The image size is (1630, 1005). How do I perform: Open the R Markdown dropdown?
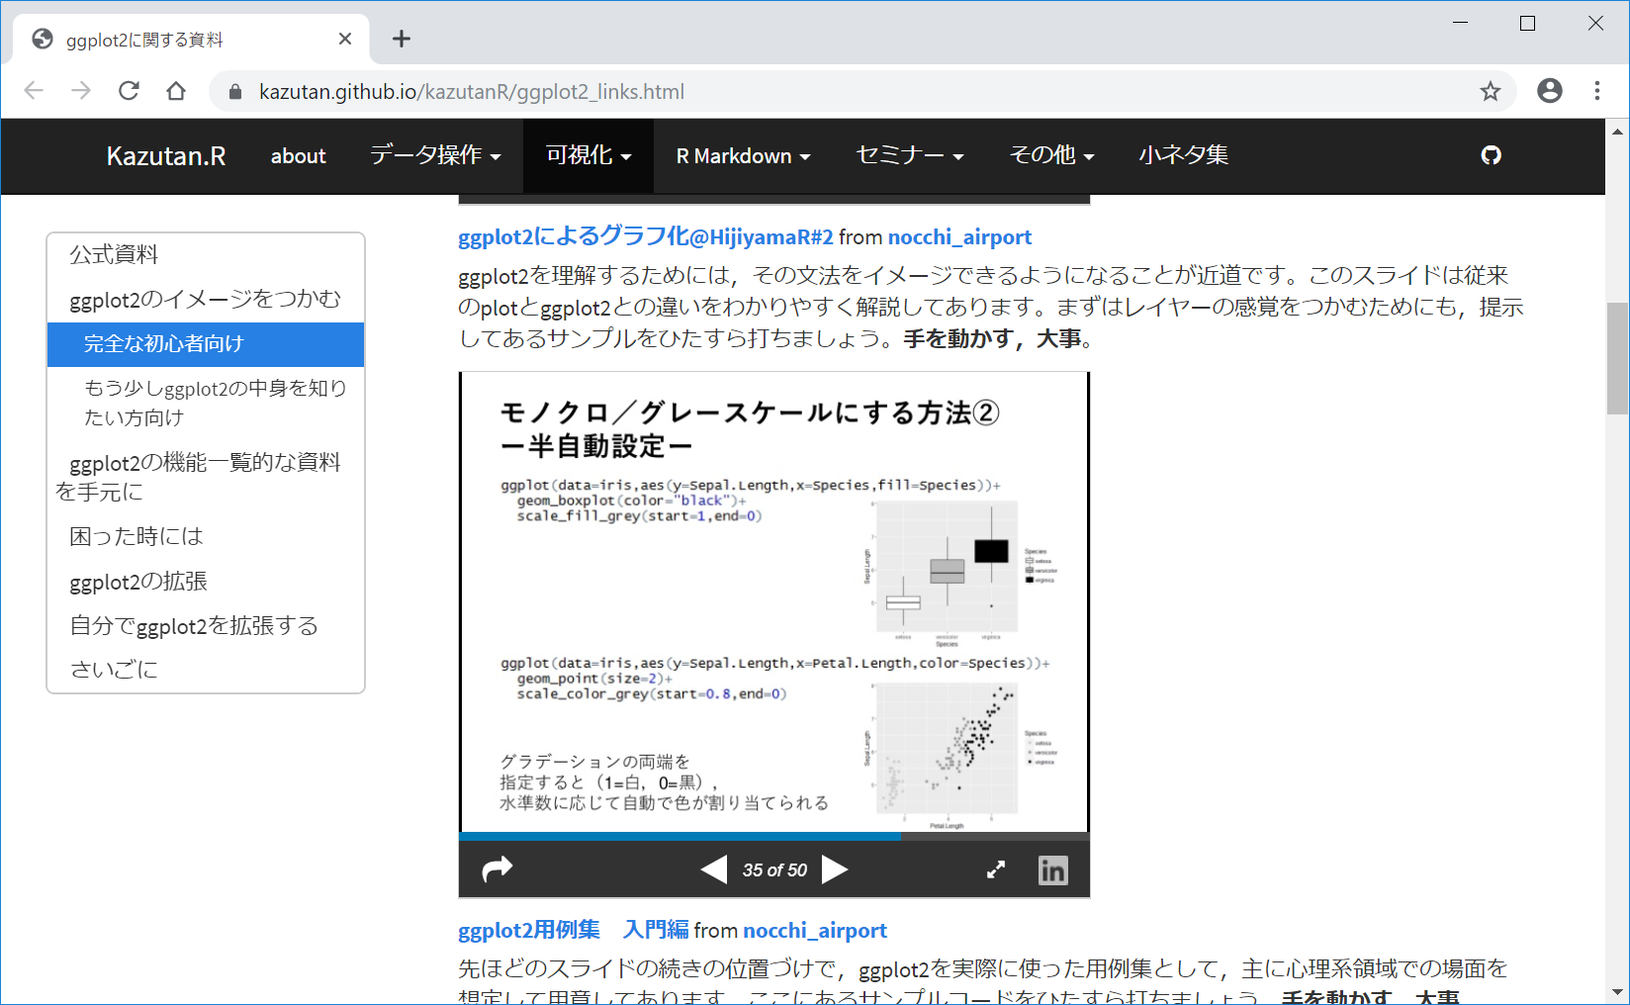tap(743, 156)
